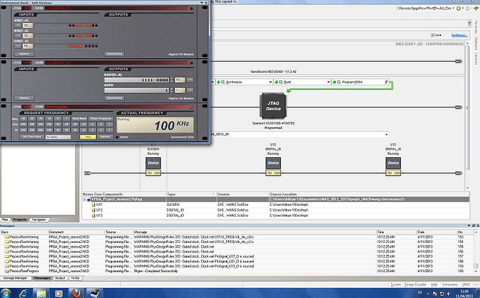Open the Build step dropdown
This screenshot has width=480, height=298.
click(328, 82)
